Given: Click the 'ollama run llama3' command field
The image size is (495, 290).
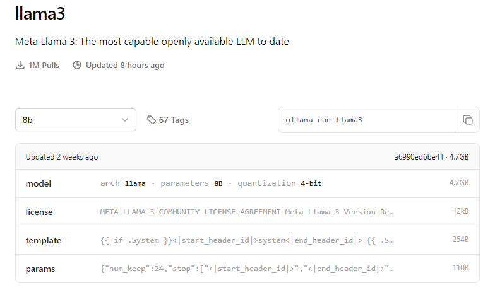Looking at the screenshot, I should (x=366, y=120).
